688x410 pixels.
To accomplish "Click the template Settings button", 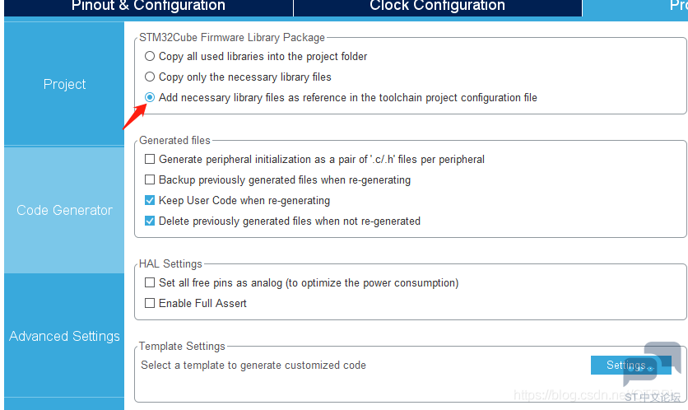I will coord(631,365).
